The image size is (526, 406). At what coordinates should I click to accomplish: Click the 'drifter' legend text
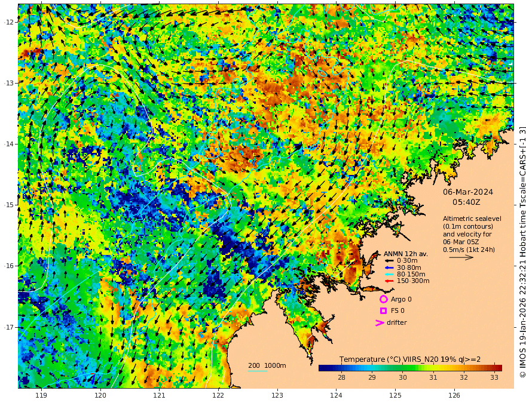[396, 322]
